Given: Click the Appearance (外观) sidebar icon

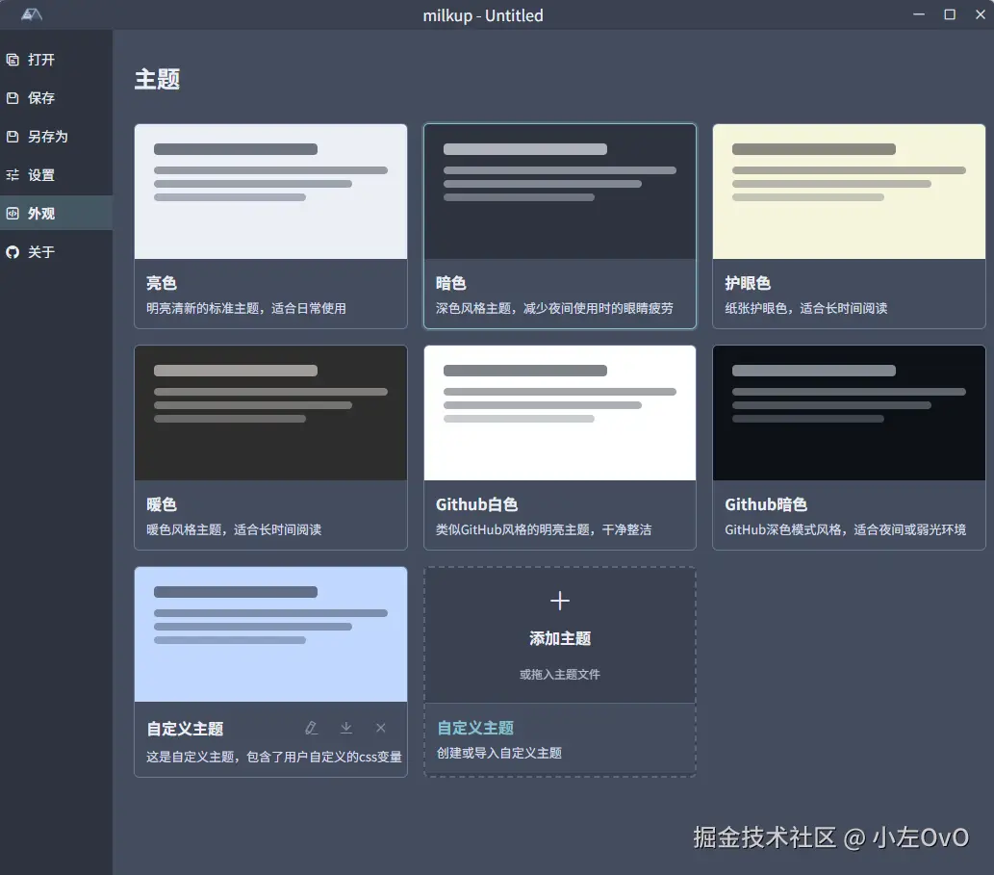Looking at the screenshot, I should click(x=13, y=214).
